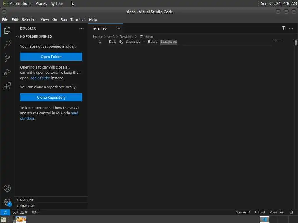298x223 pixels.
Task: Click the clock showing Sun Nov 24
Action: 279,3
